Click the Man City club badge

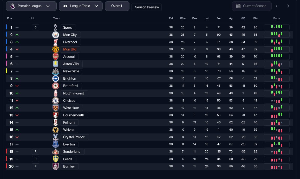pos(56,35)
